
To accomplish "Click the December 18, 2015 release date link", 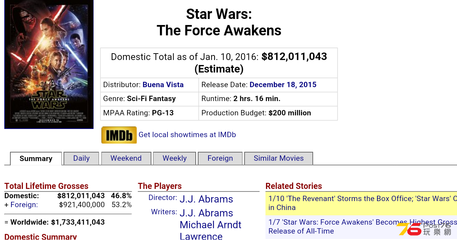I will tap(283, 85).
